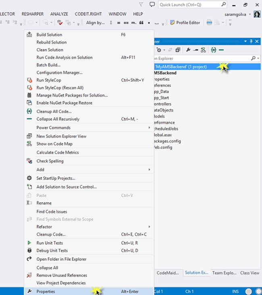This screenshot has height=295, width=262.
Task: Switch to the Class View tab
Action: point(250,273)
